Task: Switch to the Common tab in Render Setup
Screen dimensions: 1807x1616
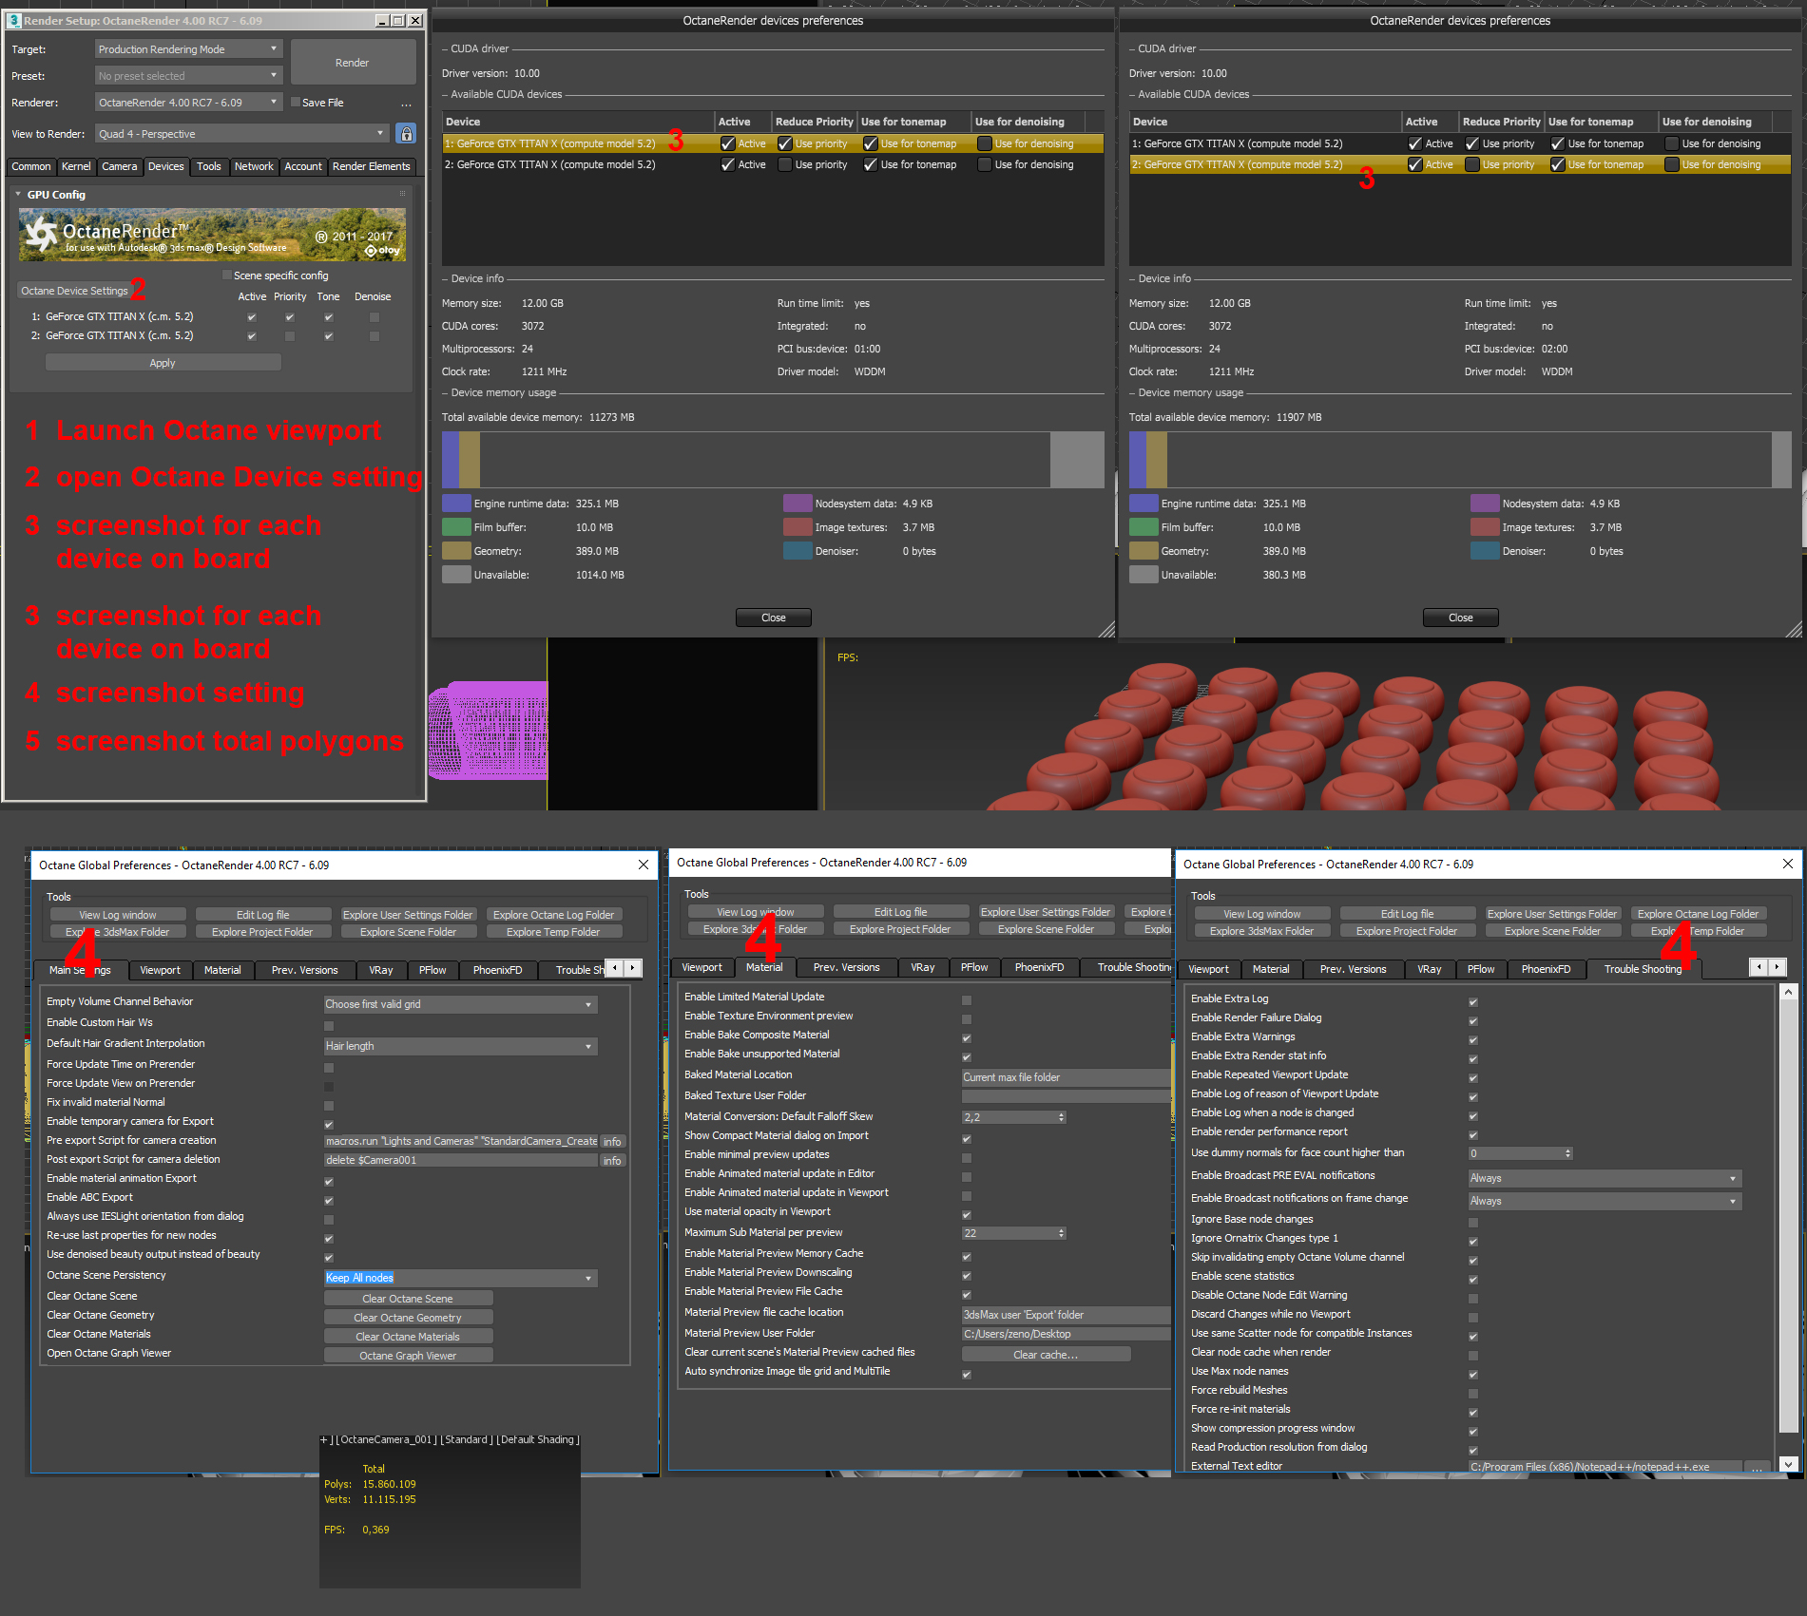Action: tap(31, 166)
